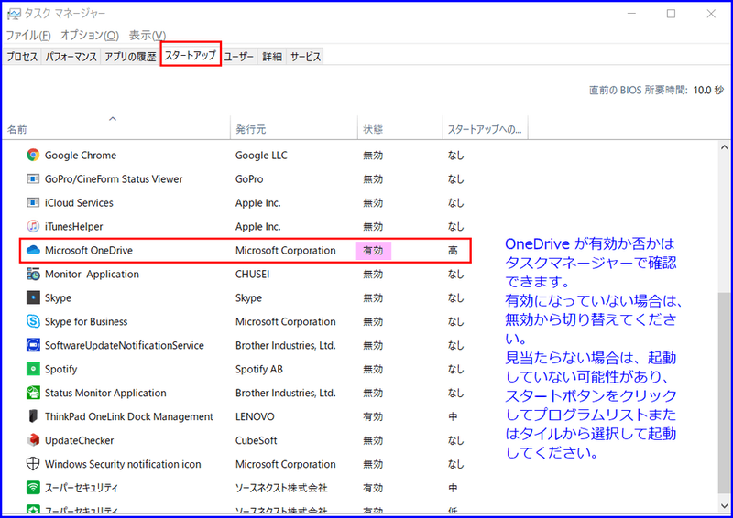Screen dimensions: 733x518
Task: Select the Microsoft OneDrive name
Action: (89, 251)
